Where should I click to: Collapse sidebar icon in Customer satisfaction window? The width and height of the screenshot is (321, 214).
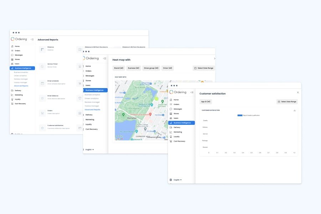(192, 92)
